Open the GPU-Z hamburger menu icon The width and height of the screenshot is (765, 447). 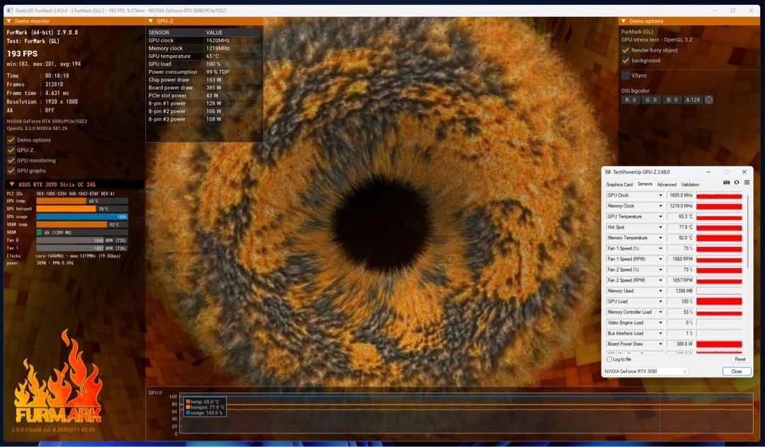coord(747,182)
